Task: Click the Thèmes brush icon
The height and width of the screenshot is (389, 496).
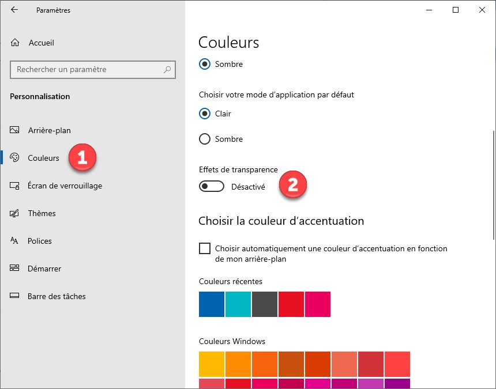Action: coord(15,213)
